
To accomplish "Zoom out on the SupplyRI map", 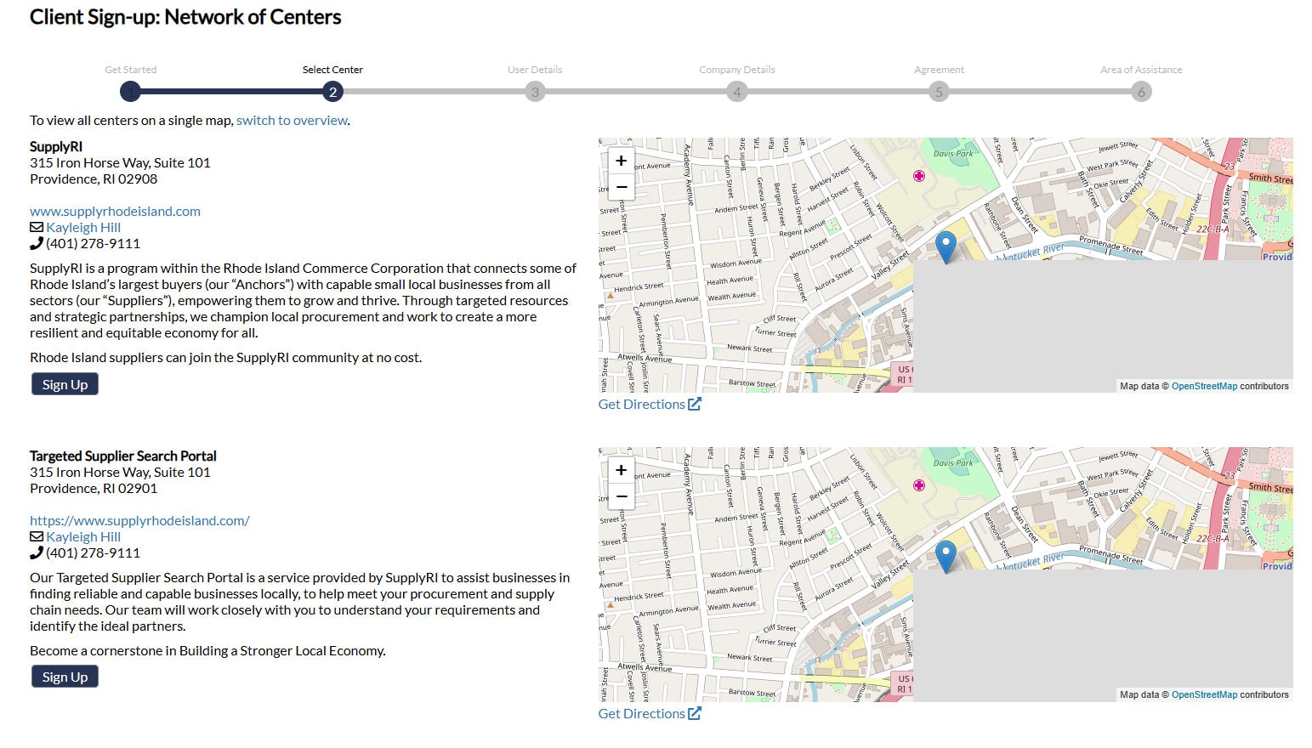I will [x=621, y=186].
